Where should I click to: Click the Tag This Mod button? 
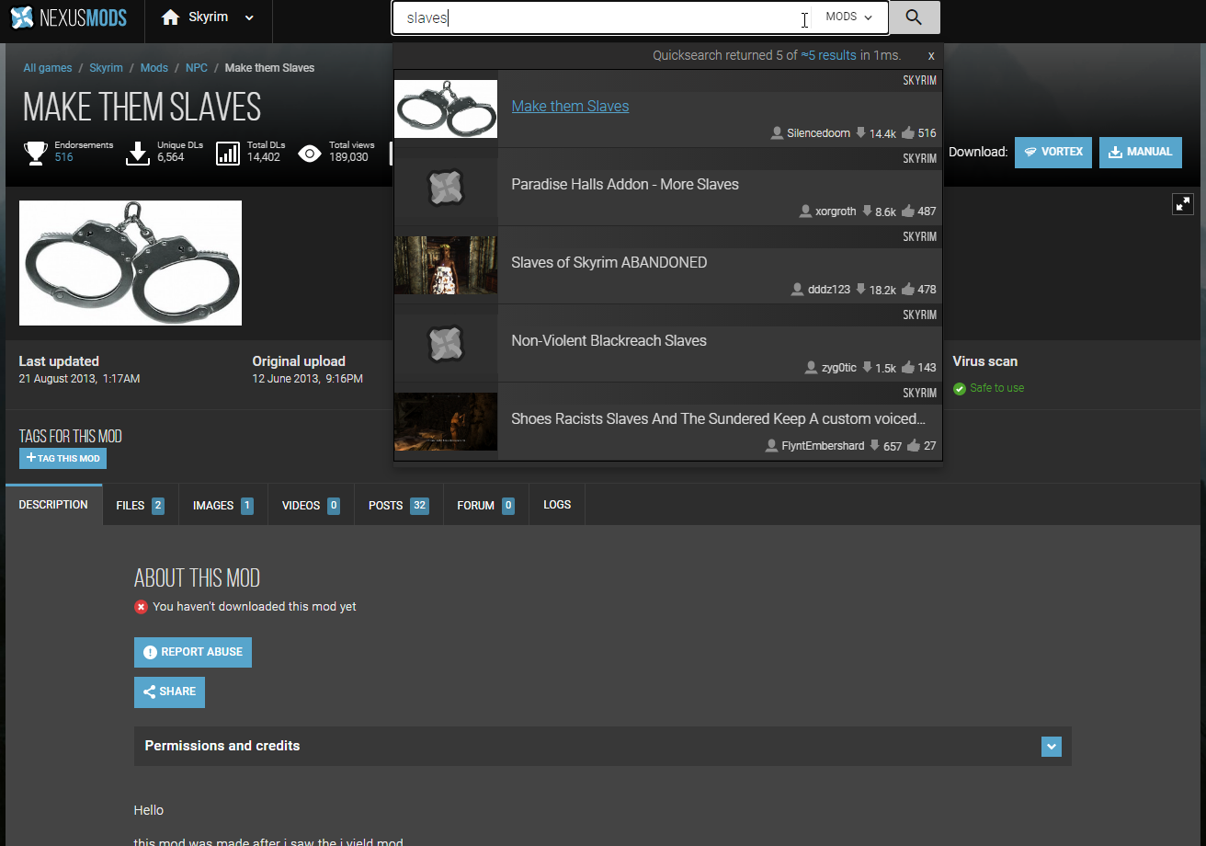tap(63, 458)
